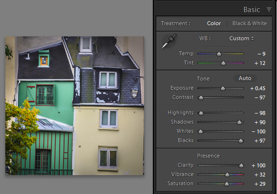277x194 pixels.
Task: Click the Tint slider handle
Action: pos(223,63)
